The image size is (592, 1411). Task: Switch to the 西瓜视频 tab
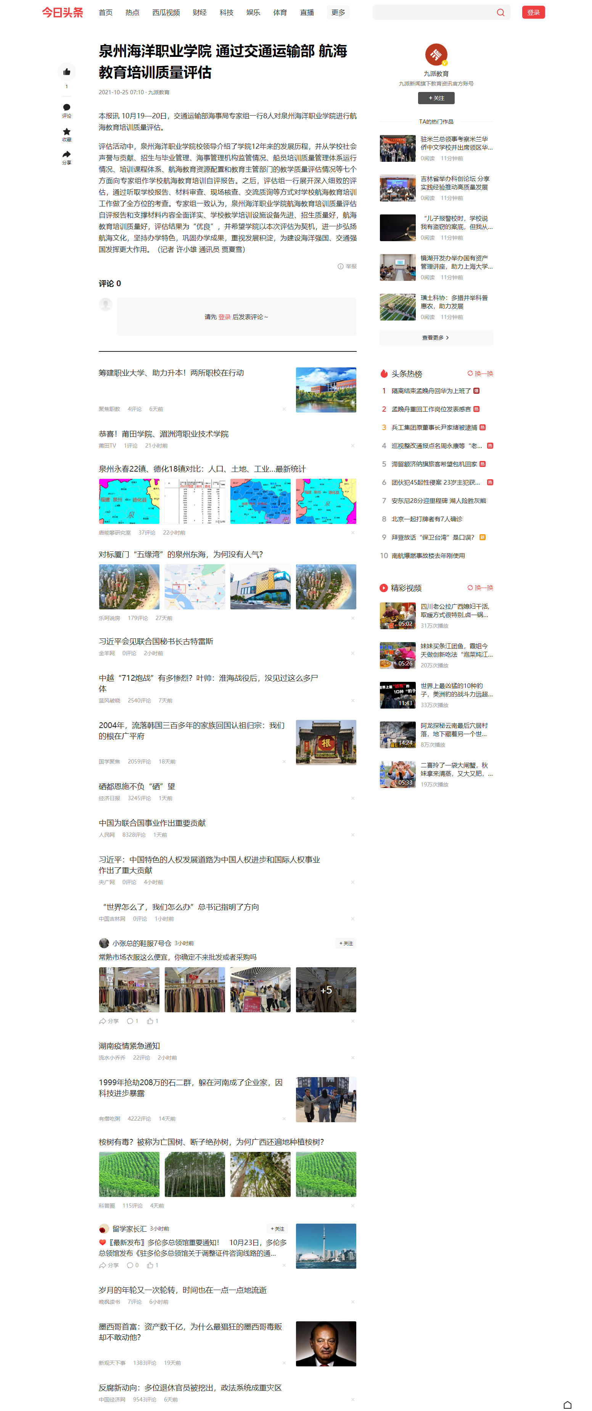coord(166,13)
